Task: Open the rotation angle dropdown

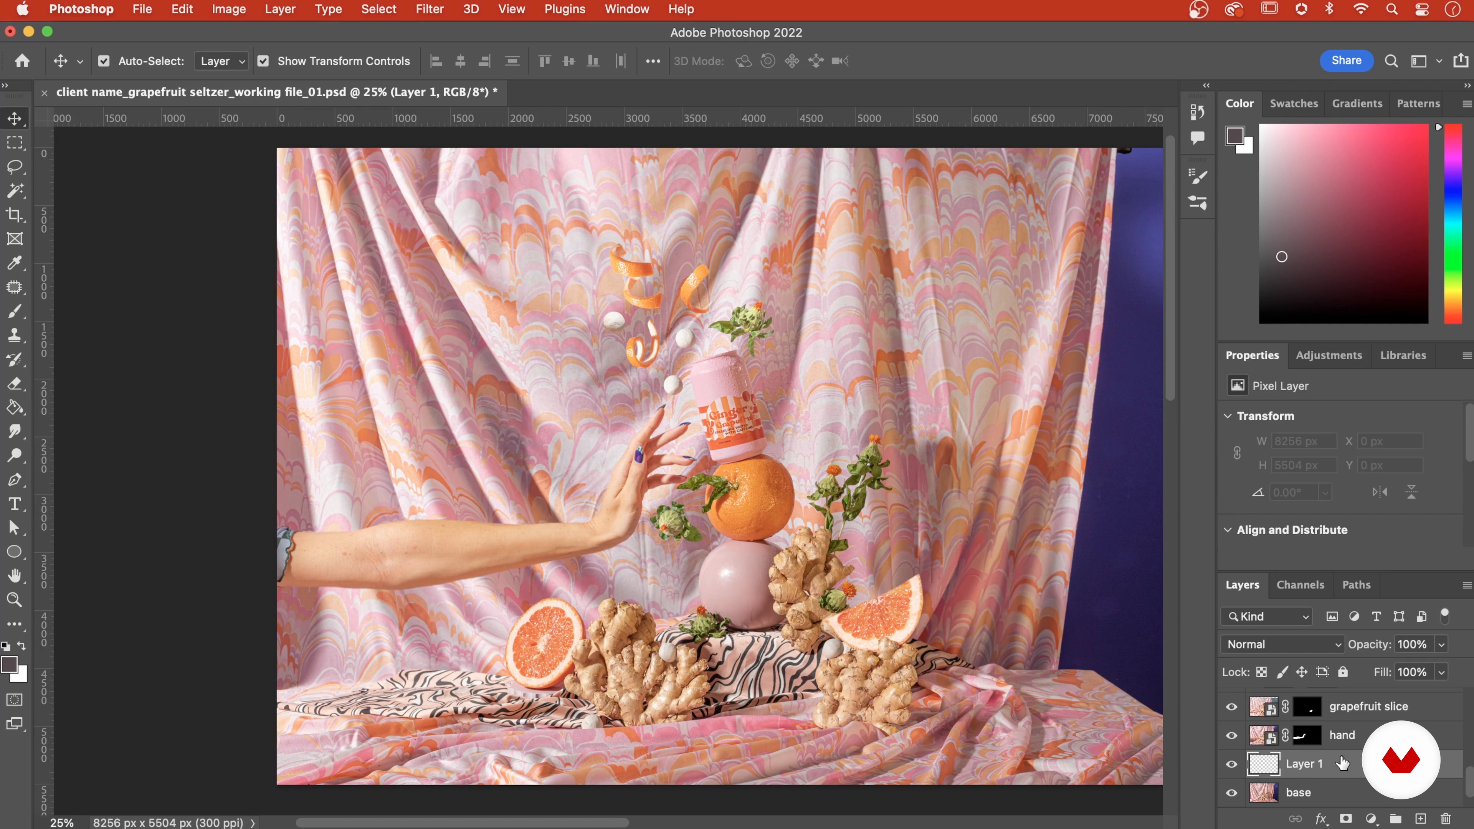Action: [x=1325, y=492]
